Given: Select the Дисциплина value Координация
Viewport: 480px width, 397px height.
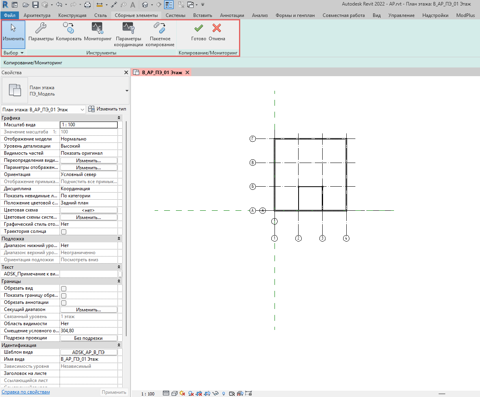Looking at the screenshot, I should (89, 189).
